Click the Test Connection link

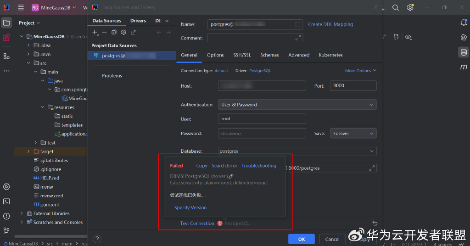click(x=197, y=223)
